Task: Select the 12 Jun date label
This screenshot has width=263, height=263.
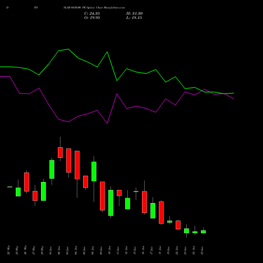Action: tap(126, 250)
